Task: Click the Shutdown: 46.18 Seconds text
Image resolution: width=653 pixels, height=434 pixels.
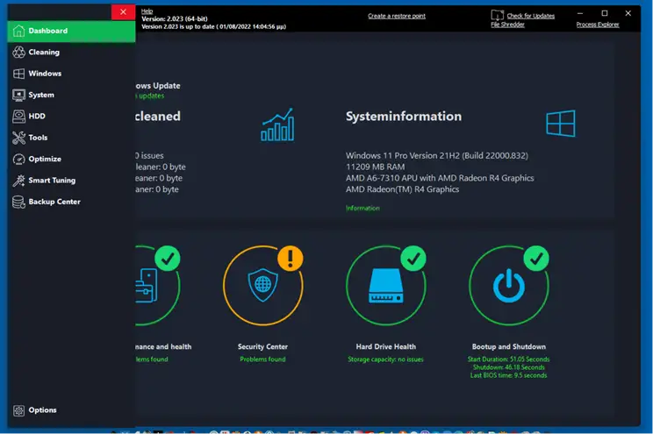Action: click(x=508, y=367)
